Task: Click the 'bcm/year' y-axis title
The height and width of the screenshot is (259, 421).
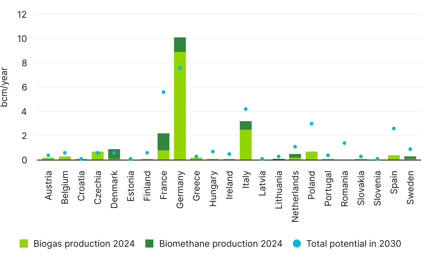Action: pyautogui.click(x=4, y=87)
